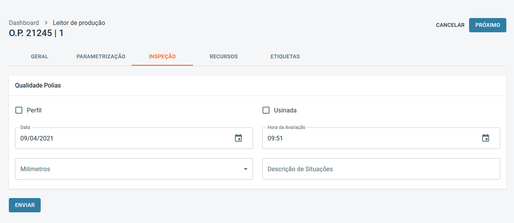Show the ETIQUETAS tab
Screen dimensions: 514x223
(x=285, y=56)
